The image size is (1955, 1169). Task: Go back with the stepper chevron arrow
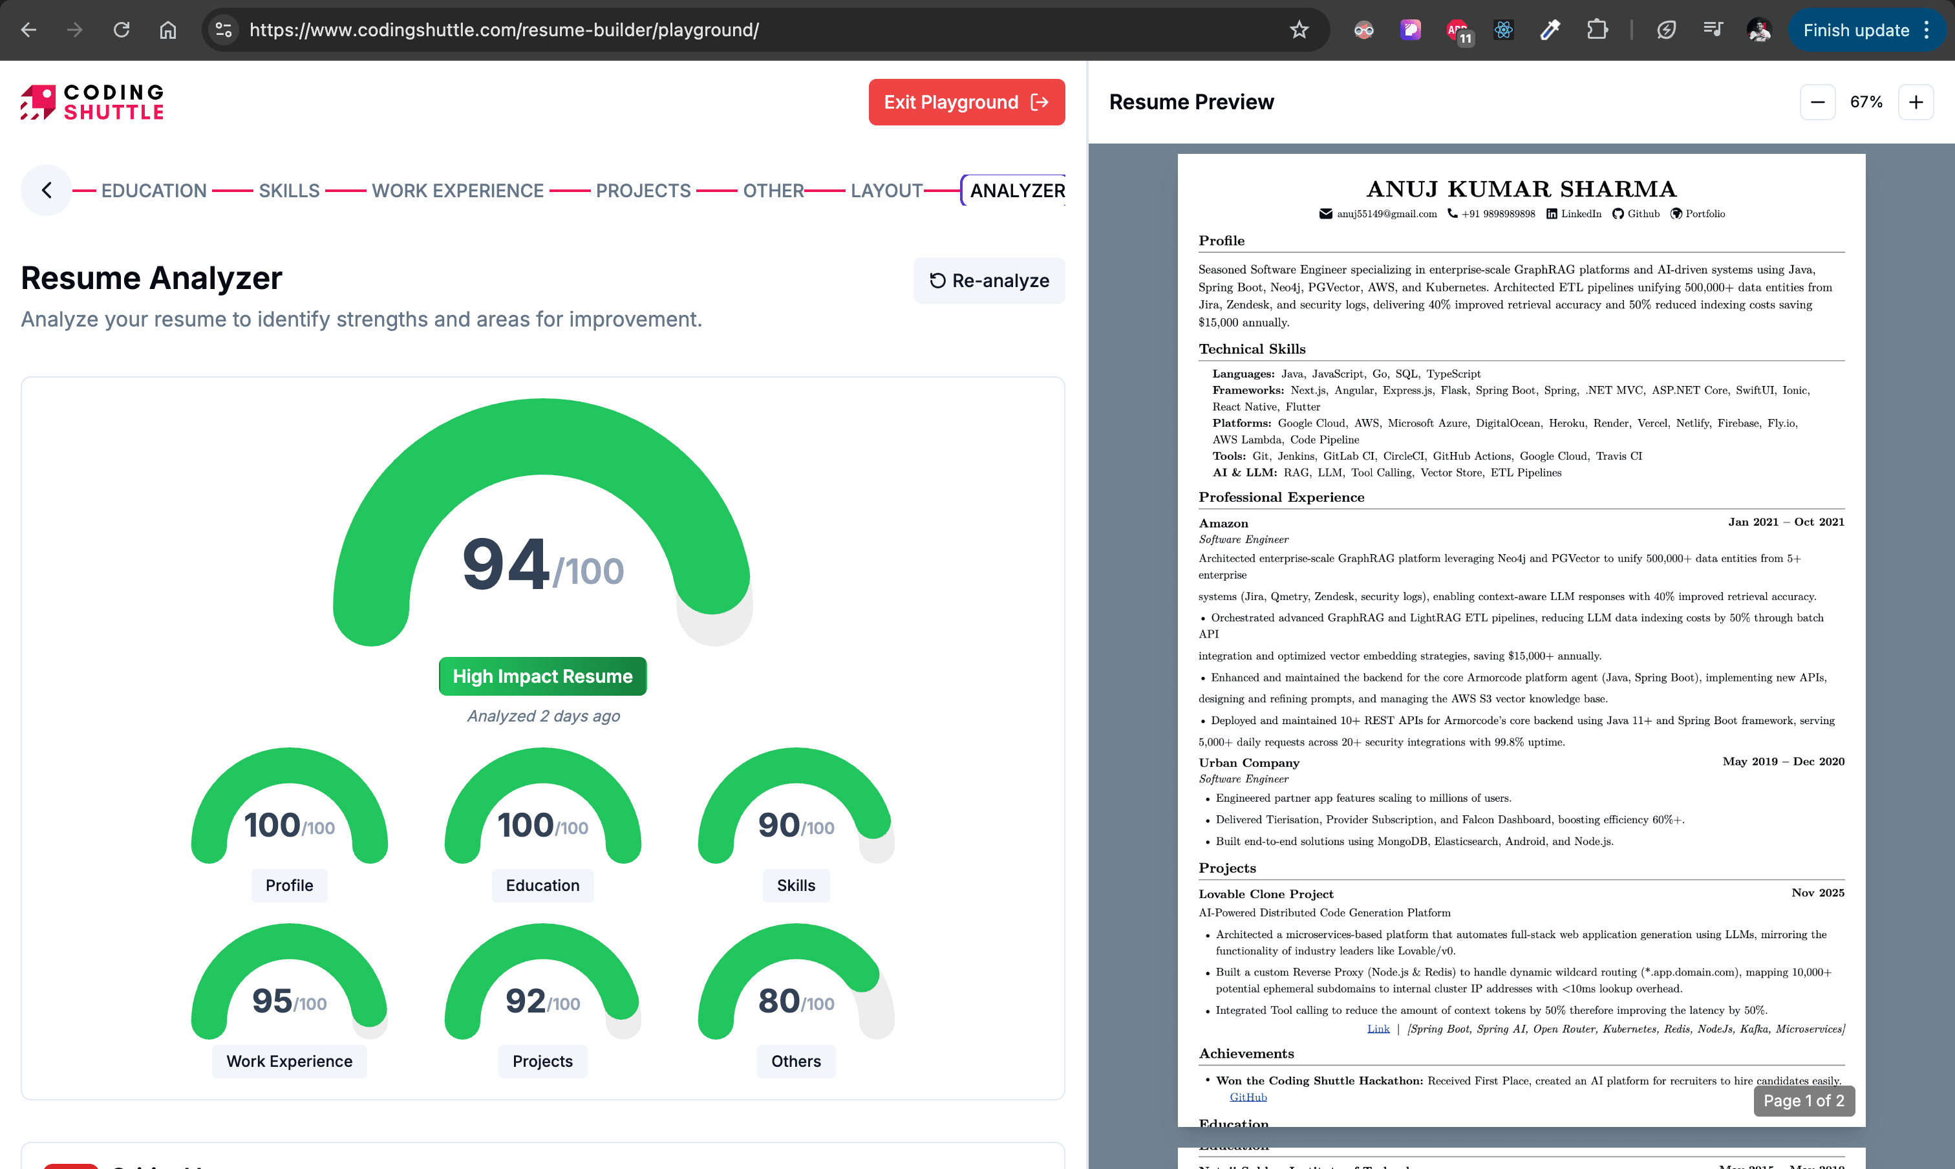click(47, 190)
